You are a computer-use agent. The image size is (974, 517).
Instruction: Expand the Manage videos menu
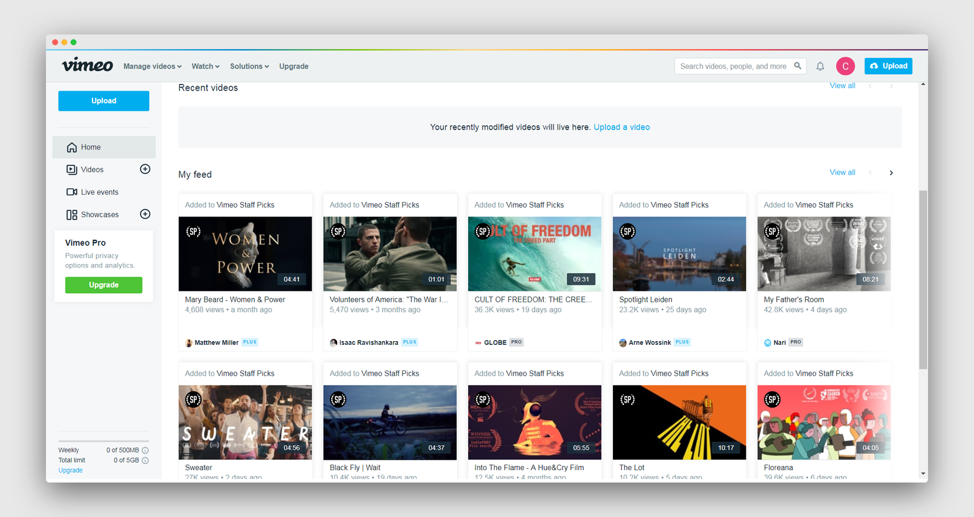(152, 66)
